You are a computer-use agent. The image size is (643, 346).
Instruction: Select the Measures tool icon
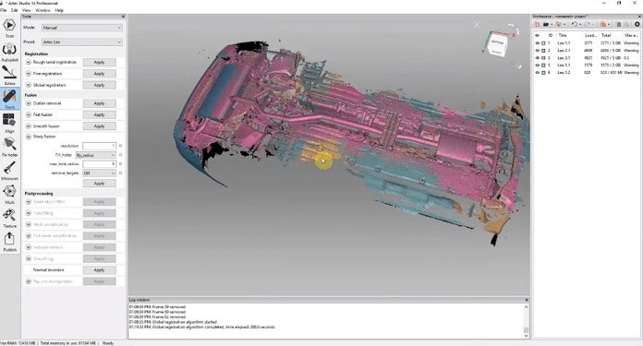tap(9, 171)
